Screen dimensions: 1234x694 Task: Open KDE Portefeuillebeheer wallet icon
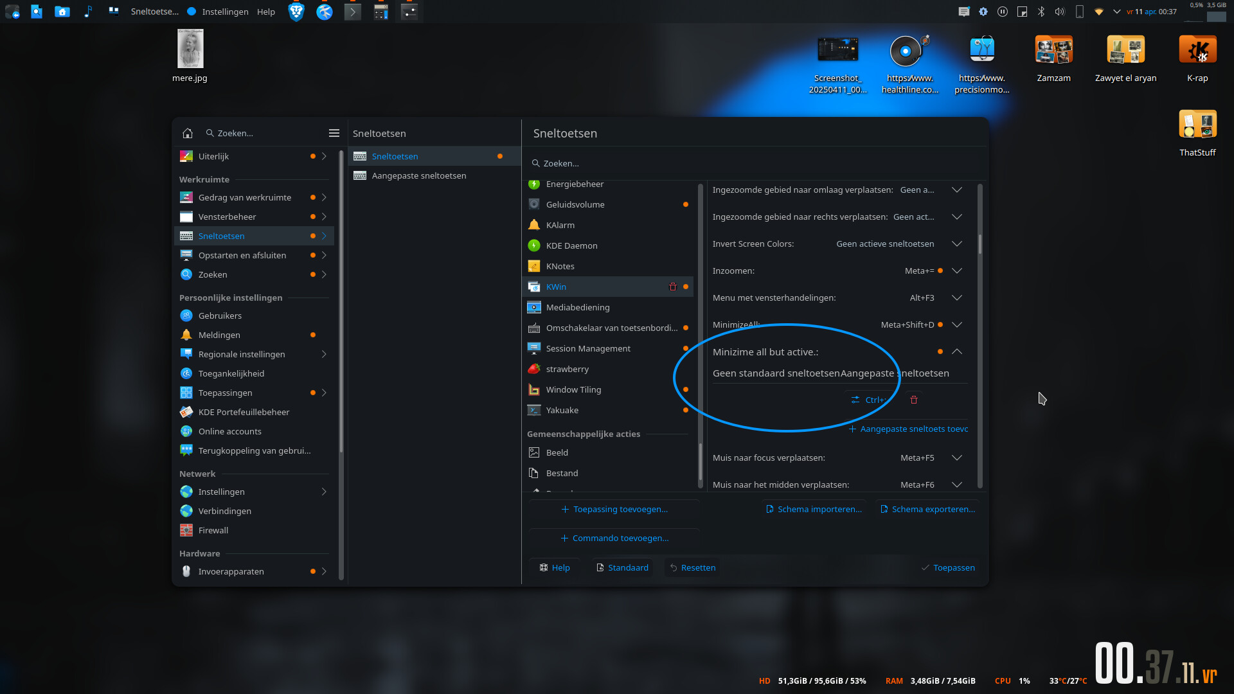coord(186,412)
